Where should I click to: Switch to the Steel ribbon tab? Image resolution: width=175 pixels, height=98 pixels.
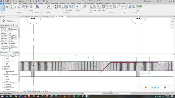pos(20,4)
